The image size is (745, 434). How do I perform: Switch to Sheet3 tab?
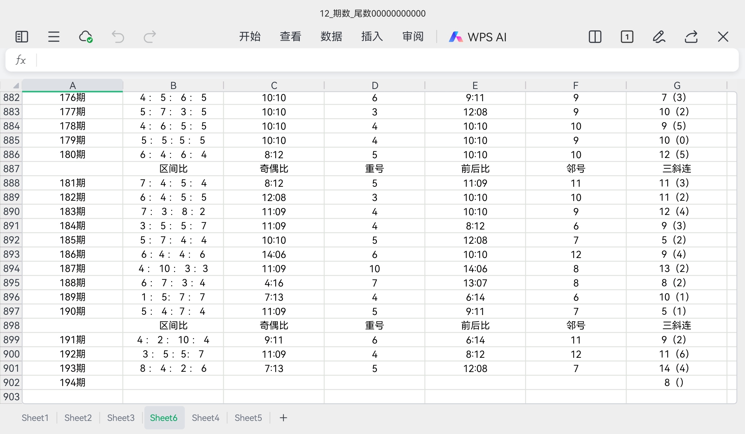coord(120,418)
